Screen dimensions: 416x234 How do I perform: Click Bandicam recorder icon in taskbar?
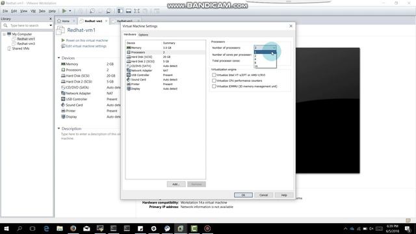click(207, 228)
